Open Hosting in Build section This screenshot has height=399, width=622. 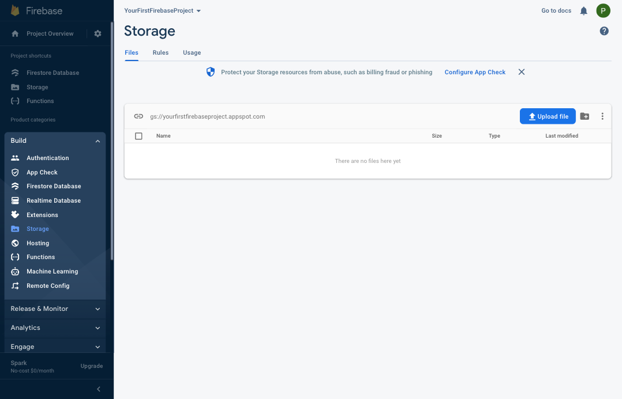pyautogui.click(x=38, y=243)
